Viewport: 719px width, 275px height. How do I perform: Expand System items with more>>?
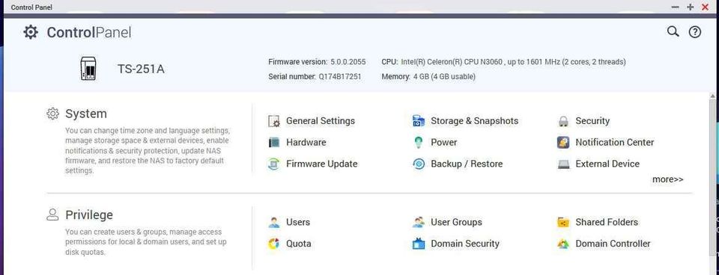667,179
